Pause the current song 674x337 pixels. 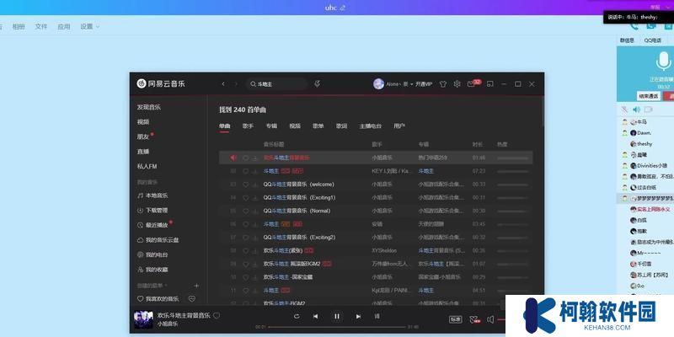point(336,317)
